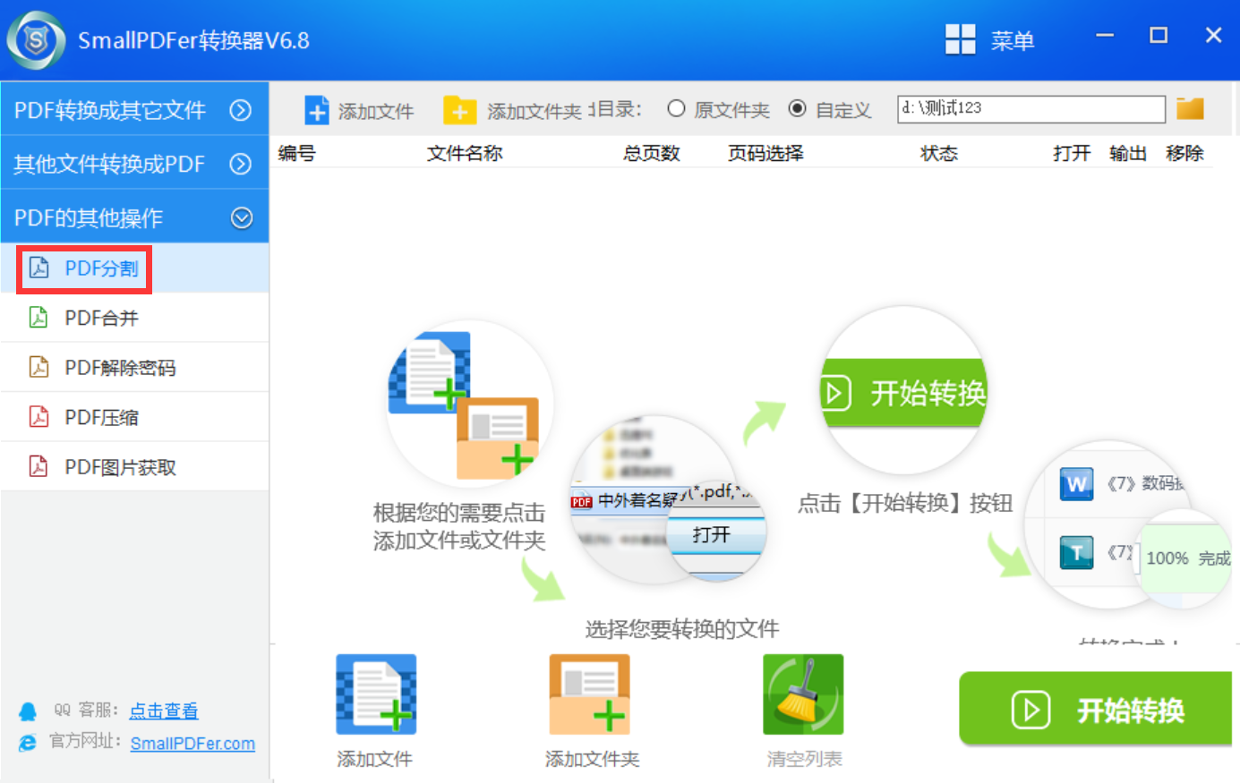
Task: Click the PDF图片获取 document icon
Action: pos(38,466)
